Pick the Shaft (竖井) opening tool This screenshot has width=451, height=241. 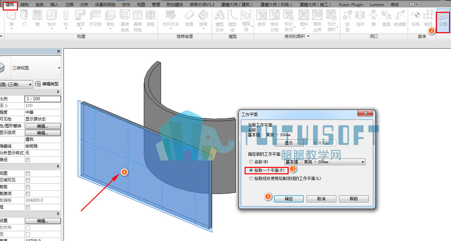[360, 18]
